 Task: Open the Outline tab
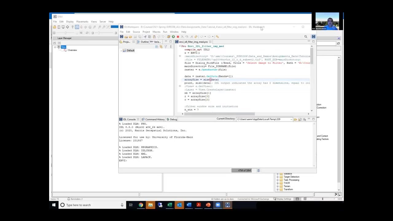tap(144, 42)
